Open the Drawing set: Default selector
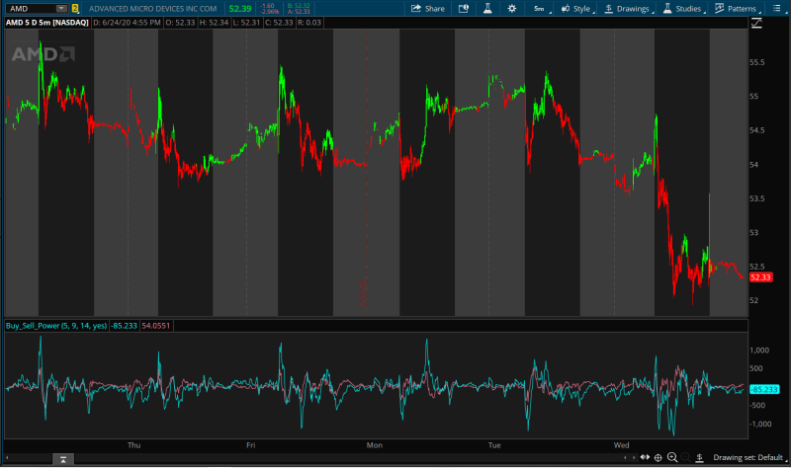Image resolution: width=791 pixels, height=468 pixels. (x=749, y=457)
